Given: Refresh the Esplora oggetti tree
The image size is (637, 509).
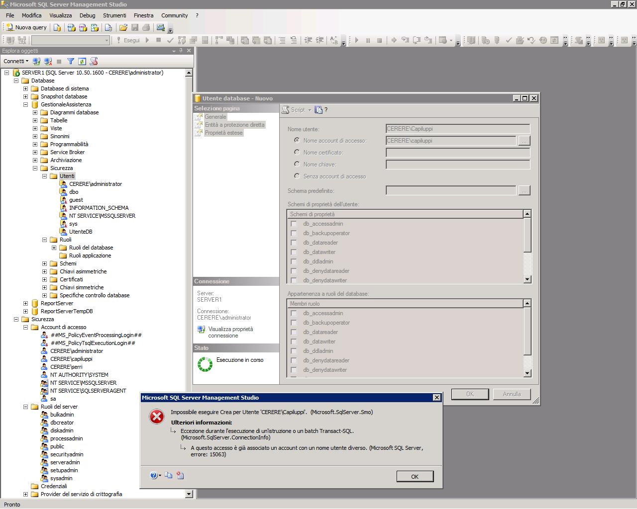Looking at the screenshot, I should pos(82,61).
